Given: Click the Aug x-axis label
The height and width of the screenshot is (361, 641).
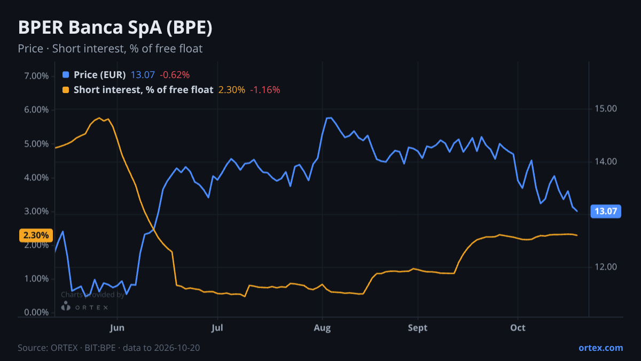Looking at the screenshot, I should tap(322, 328).
